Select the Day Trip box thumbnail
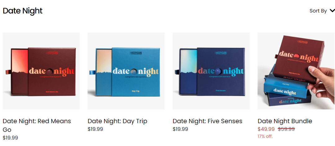The height and width of the screenshot is (146, 335). click(x=126, y=71)
